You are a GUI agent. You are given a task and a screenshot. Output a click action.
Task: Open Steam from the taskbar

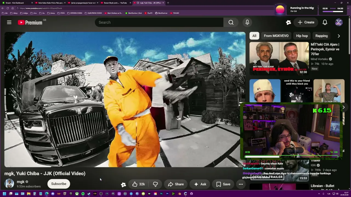(x=89, y=194)
